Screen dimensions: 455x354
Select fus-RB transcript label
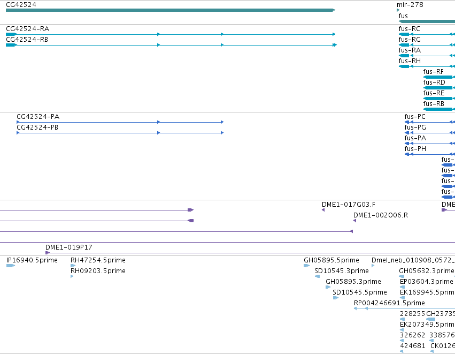[434, 104]
